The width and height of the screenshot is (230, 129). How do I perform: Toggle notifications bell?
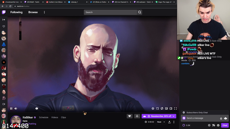point(137,116)
